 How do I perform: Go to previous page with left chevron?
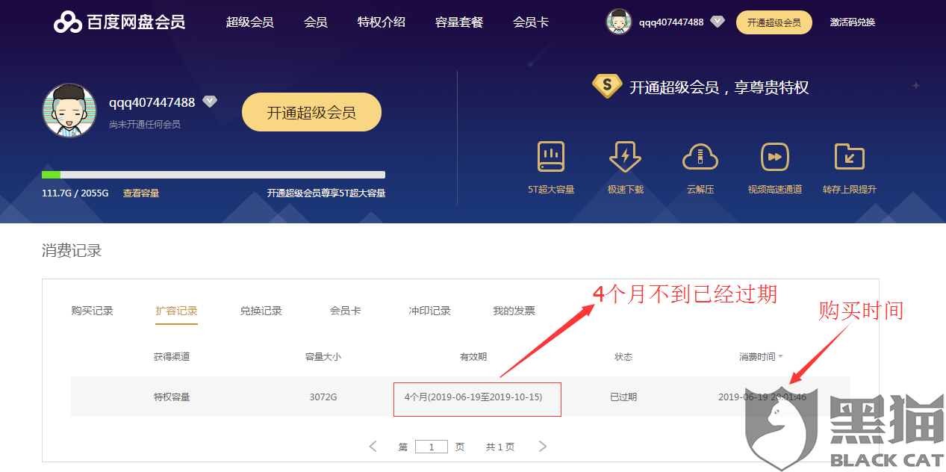pos(373,447)
